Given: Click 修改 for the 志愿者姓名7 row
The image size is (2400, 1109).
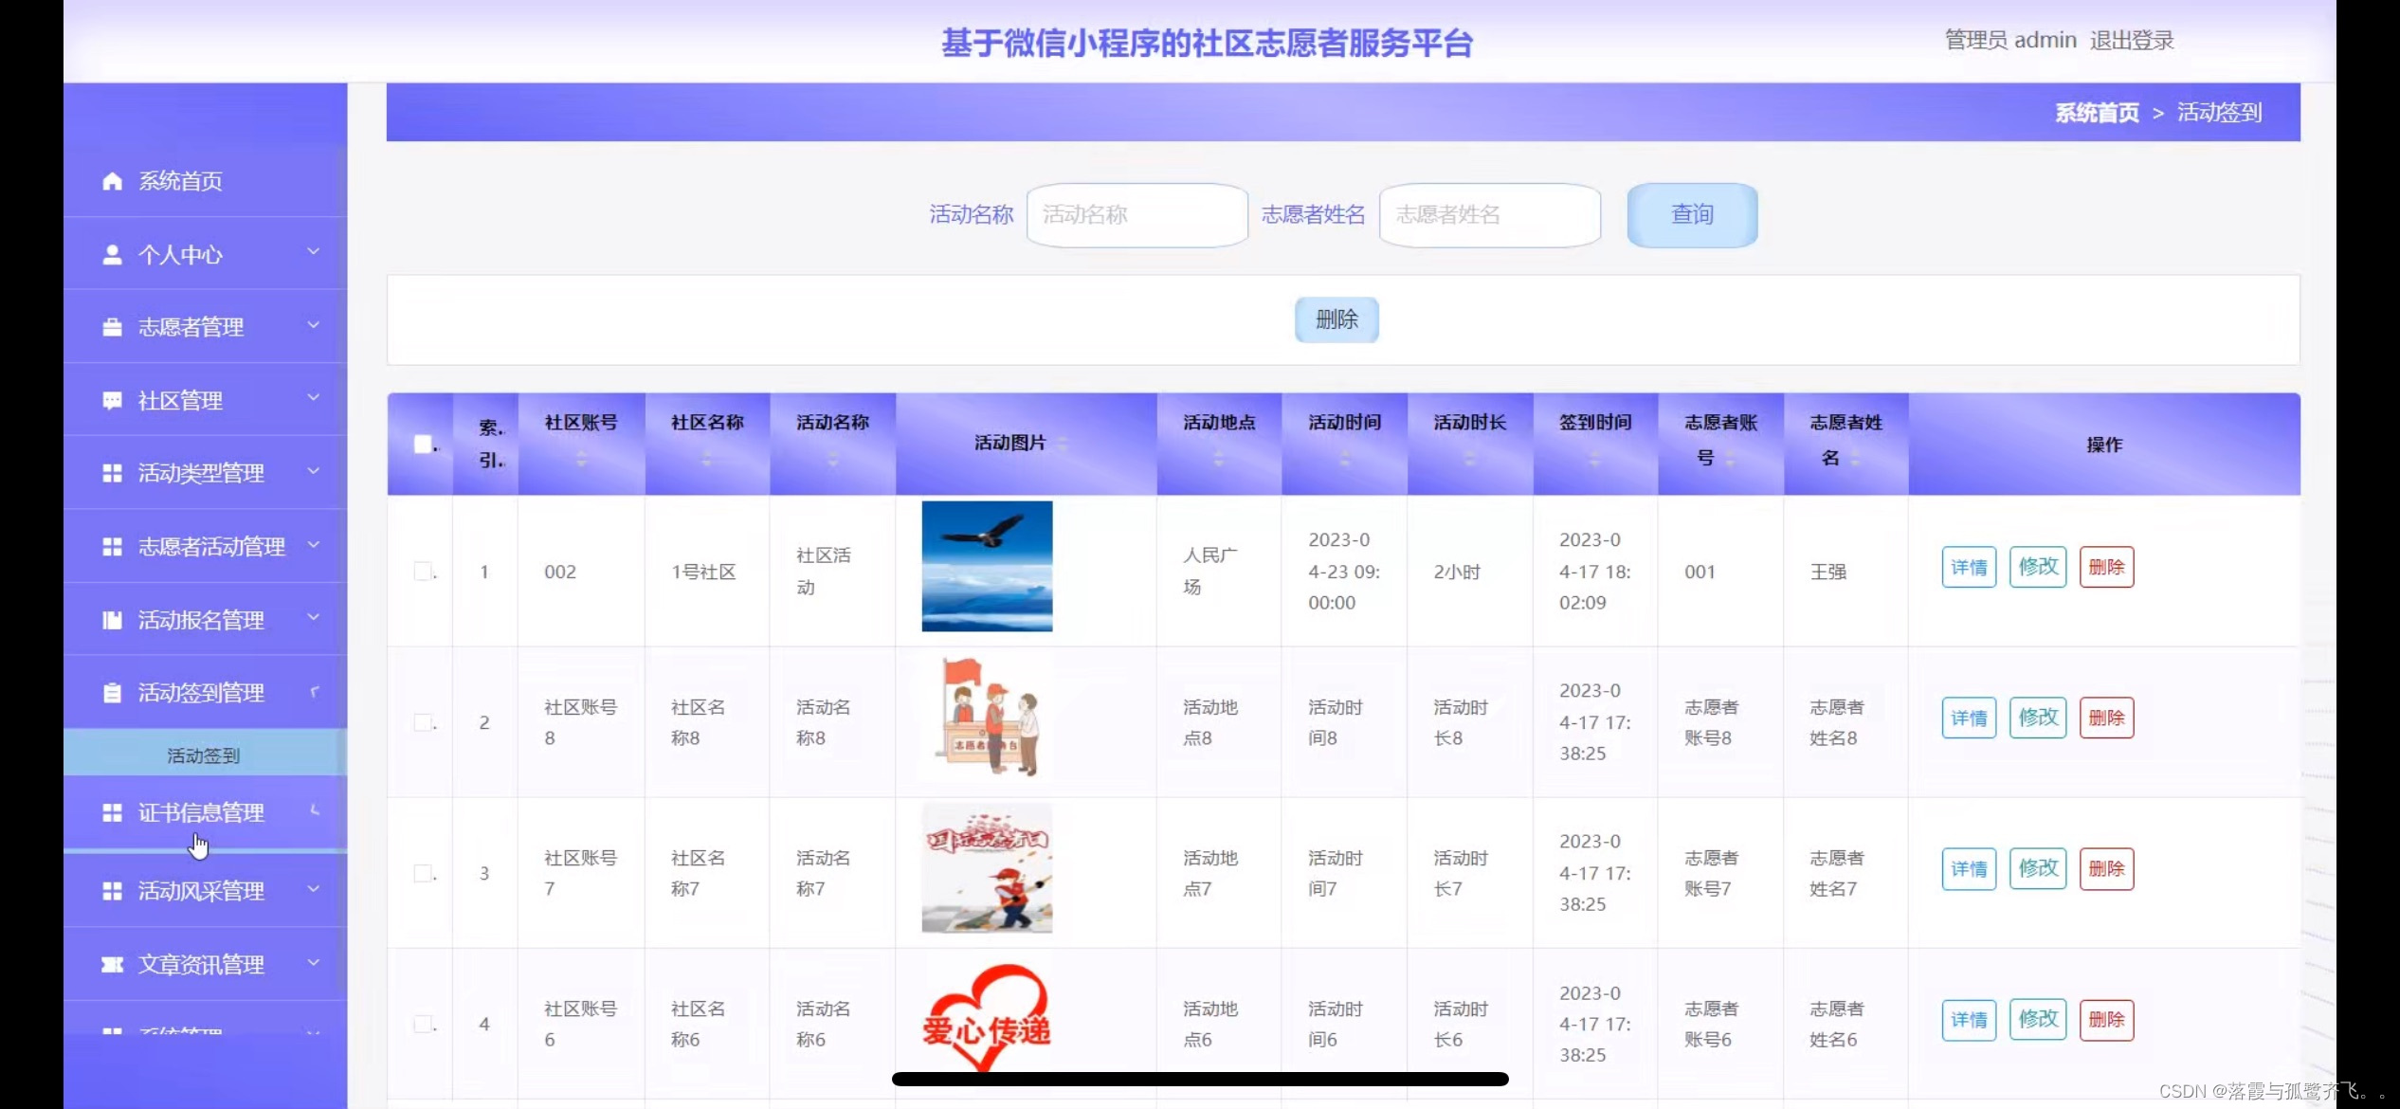Looking at the screenshot, I should coord(2038,868).
